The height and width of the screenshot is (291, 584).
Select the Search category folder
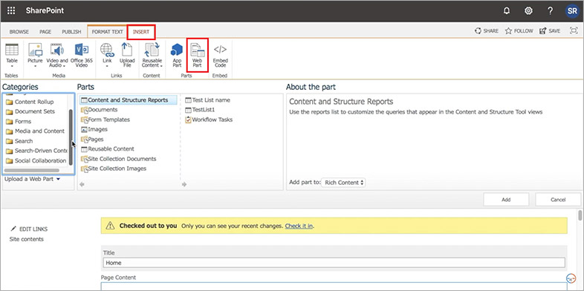(x=19, y=141)
